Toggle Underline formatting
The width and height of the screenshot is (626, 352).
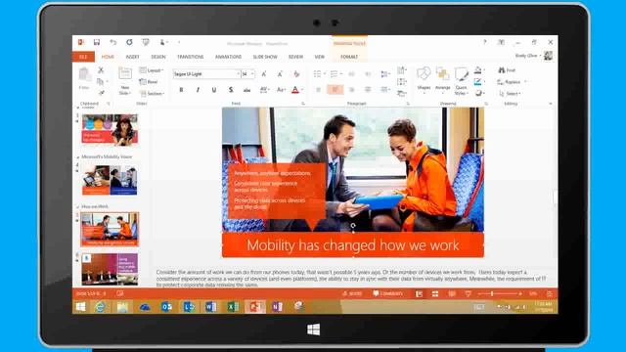pyautogui.click(x=214, y=90)
